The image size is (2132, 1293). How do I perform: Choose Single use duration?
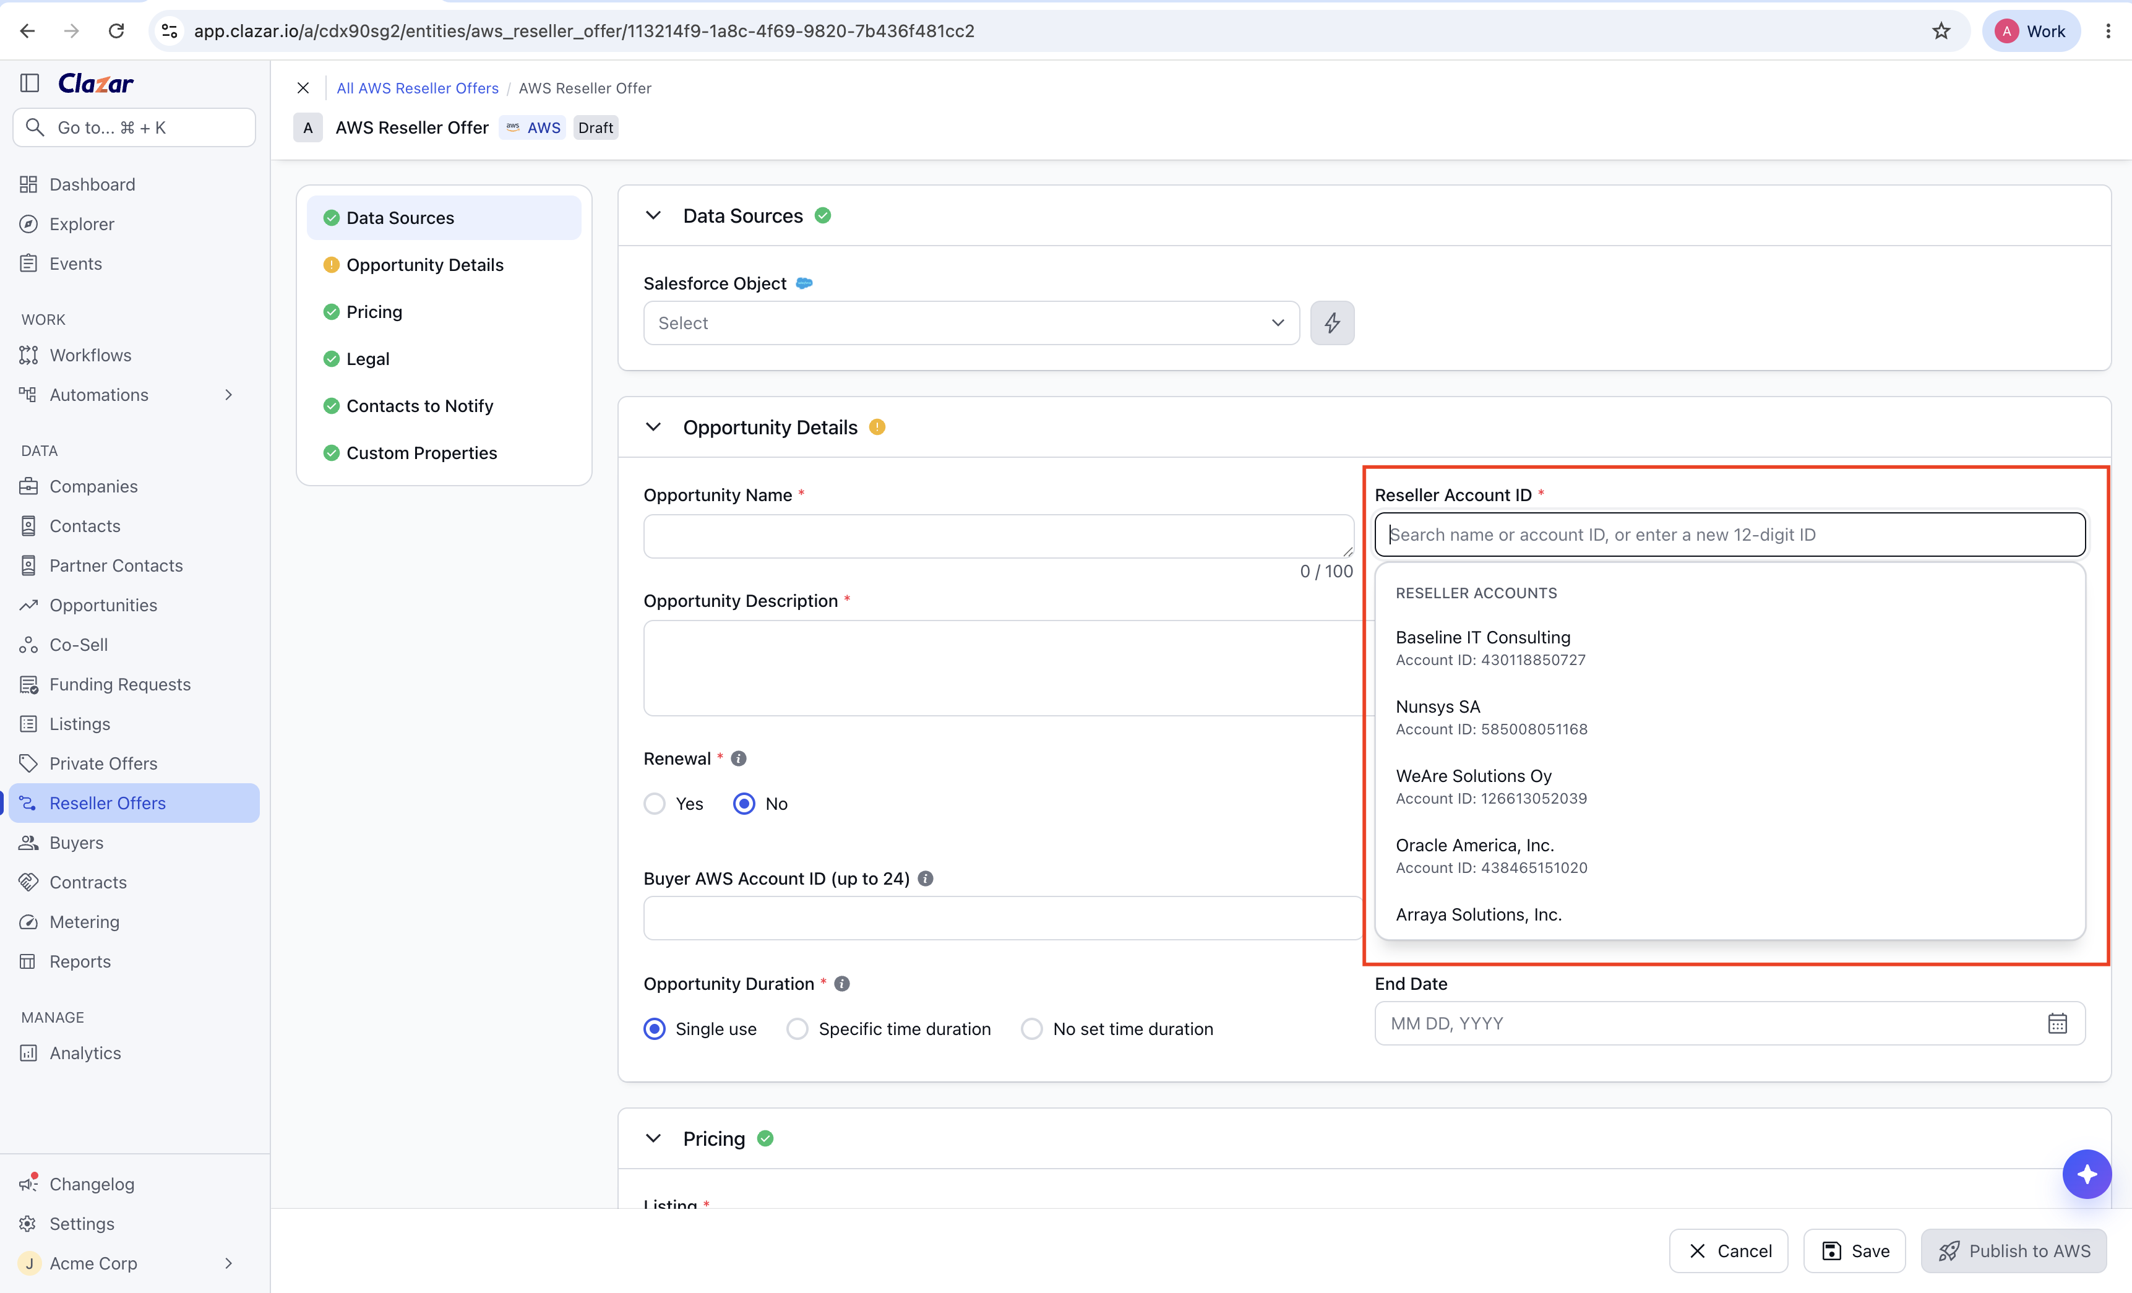(655, 1029)
